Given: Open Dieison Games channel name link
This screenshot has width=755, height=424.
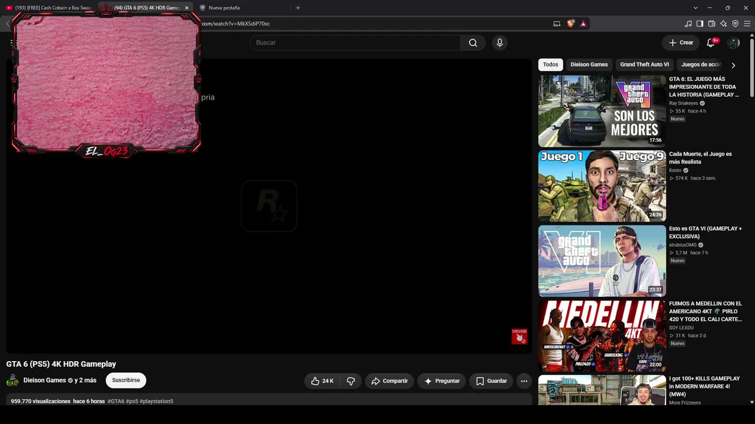Looking at the screenshot, I should 45,380.
